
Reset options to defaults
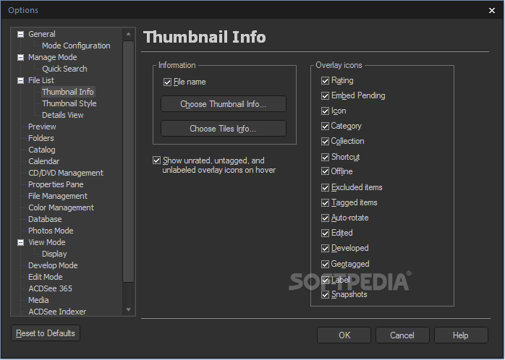[46, 333]
